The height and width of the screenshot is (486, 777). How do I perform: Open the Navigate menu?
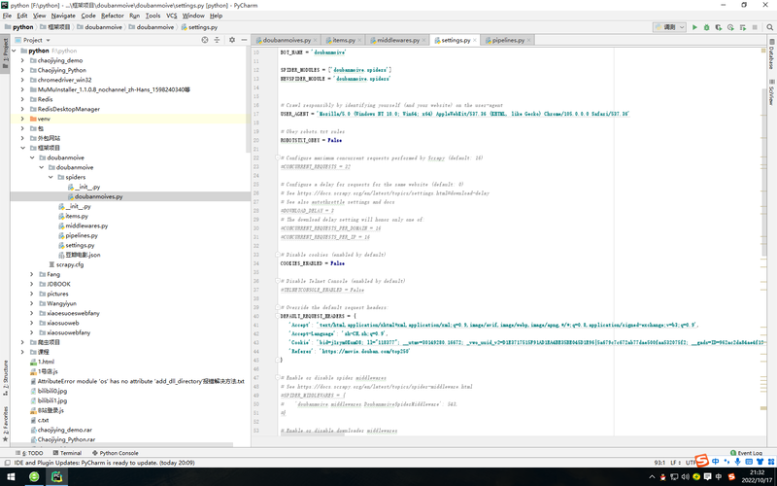[x=63, y=16]
